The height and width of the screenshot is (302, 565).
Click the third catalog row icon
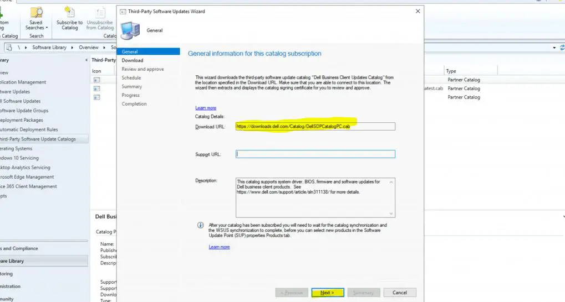coord(96,97)
